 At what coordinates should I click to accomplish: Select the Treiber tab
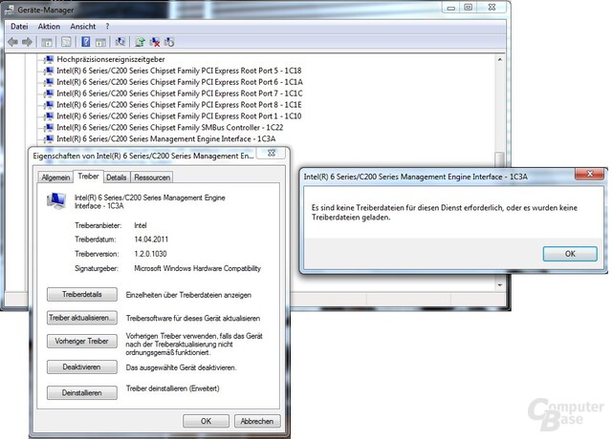tap(88, 177)
